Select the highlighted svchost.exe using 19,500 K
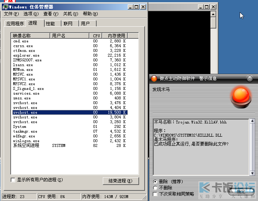Image resolution: width=258 pixels, height=201 pixels. (x=70, y=113)
